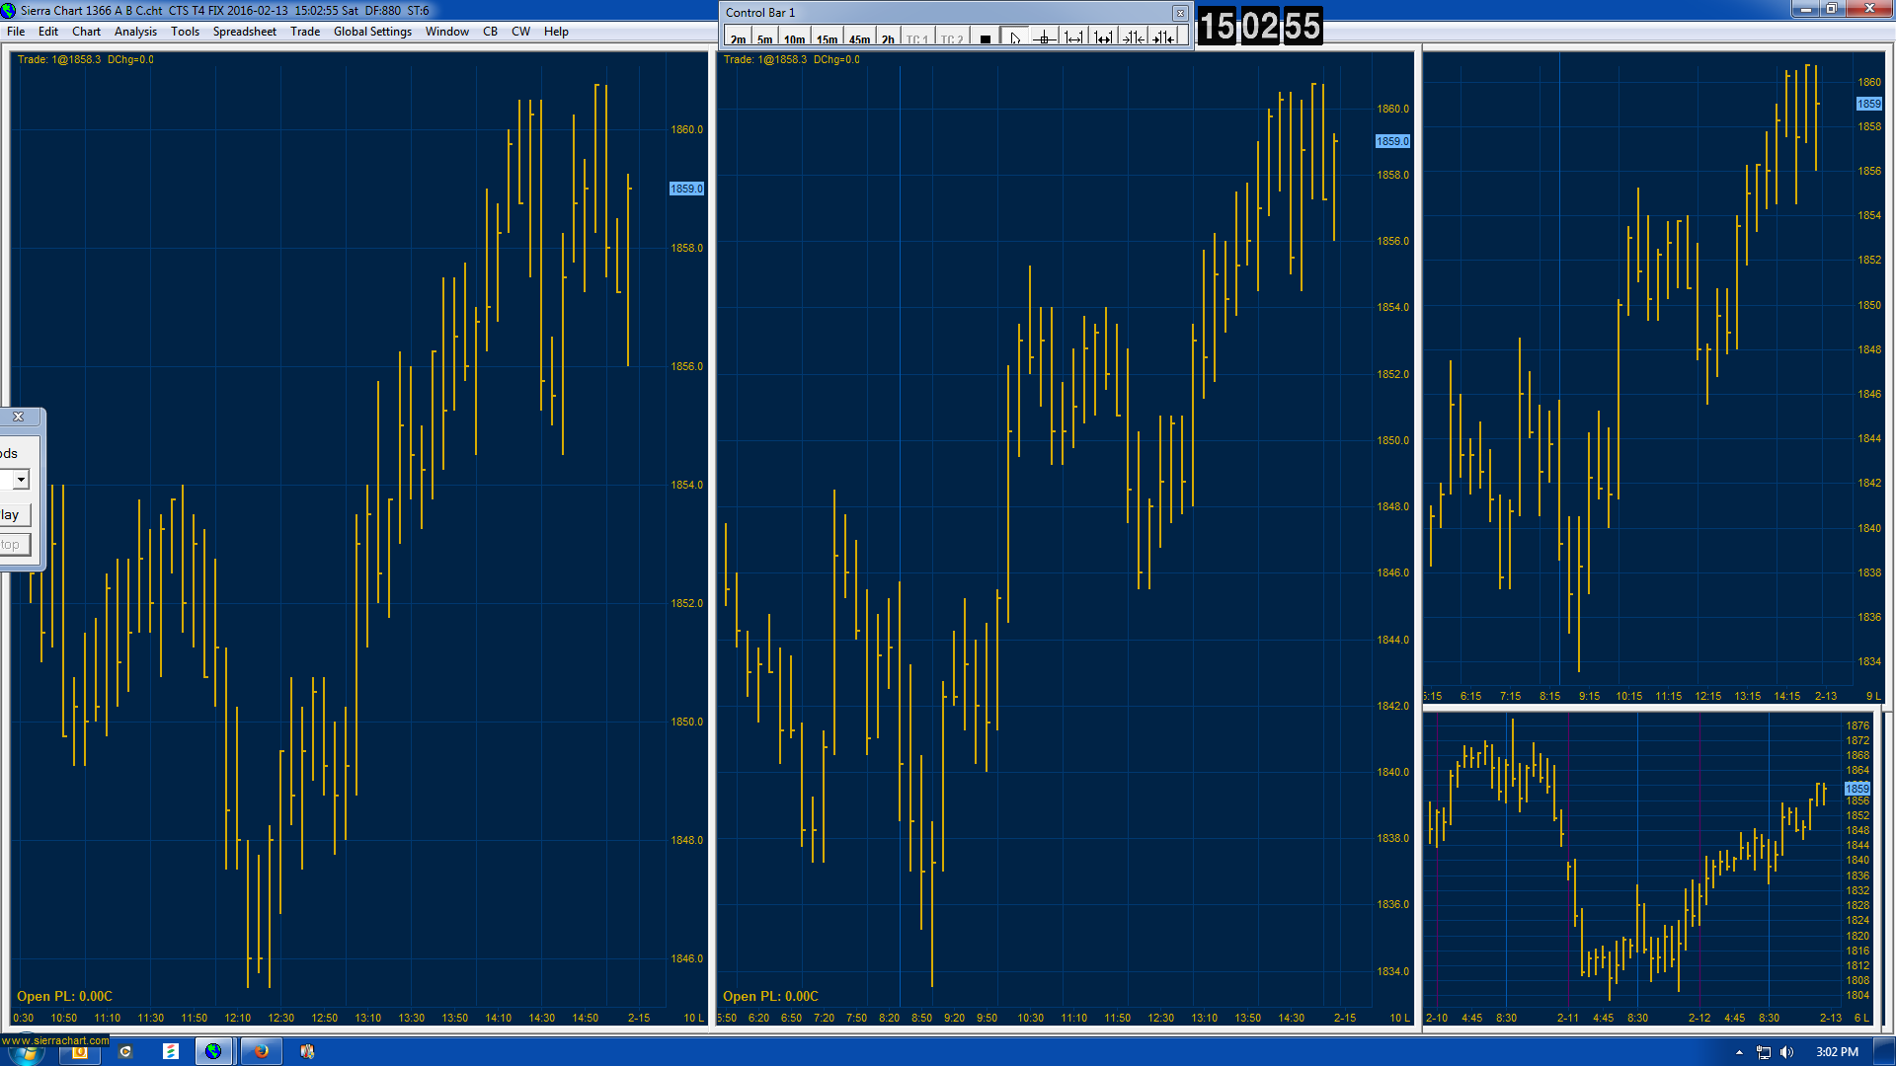Screen dimensions: 1896x1066
Task: Click the stop square icon in Control Bar
Action: 985,38
